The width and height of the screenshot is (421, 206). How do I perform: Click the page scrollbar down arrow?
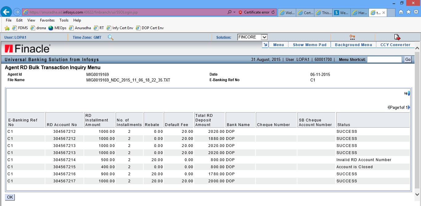click(417, 194)
